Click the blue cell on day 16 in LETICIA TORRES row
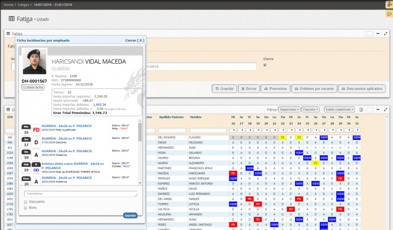This screenshot has width=393, height=230. (233, 204)
